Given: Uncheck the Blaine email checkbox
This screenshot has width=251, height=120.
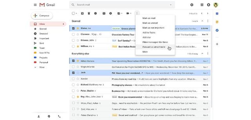Looking at the screenshot, I should point(73,28).
